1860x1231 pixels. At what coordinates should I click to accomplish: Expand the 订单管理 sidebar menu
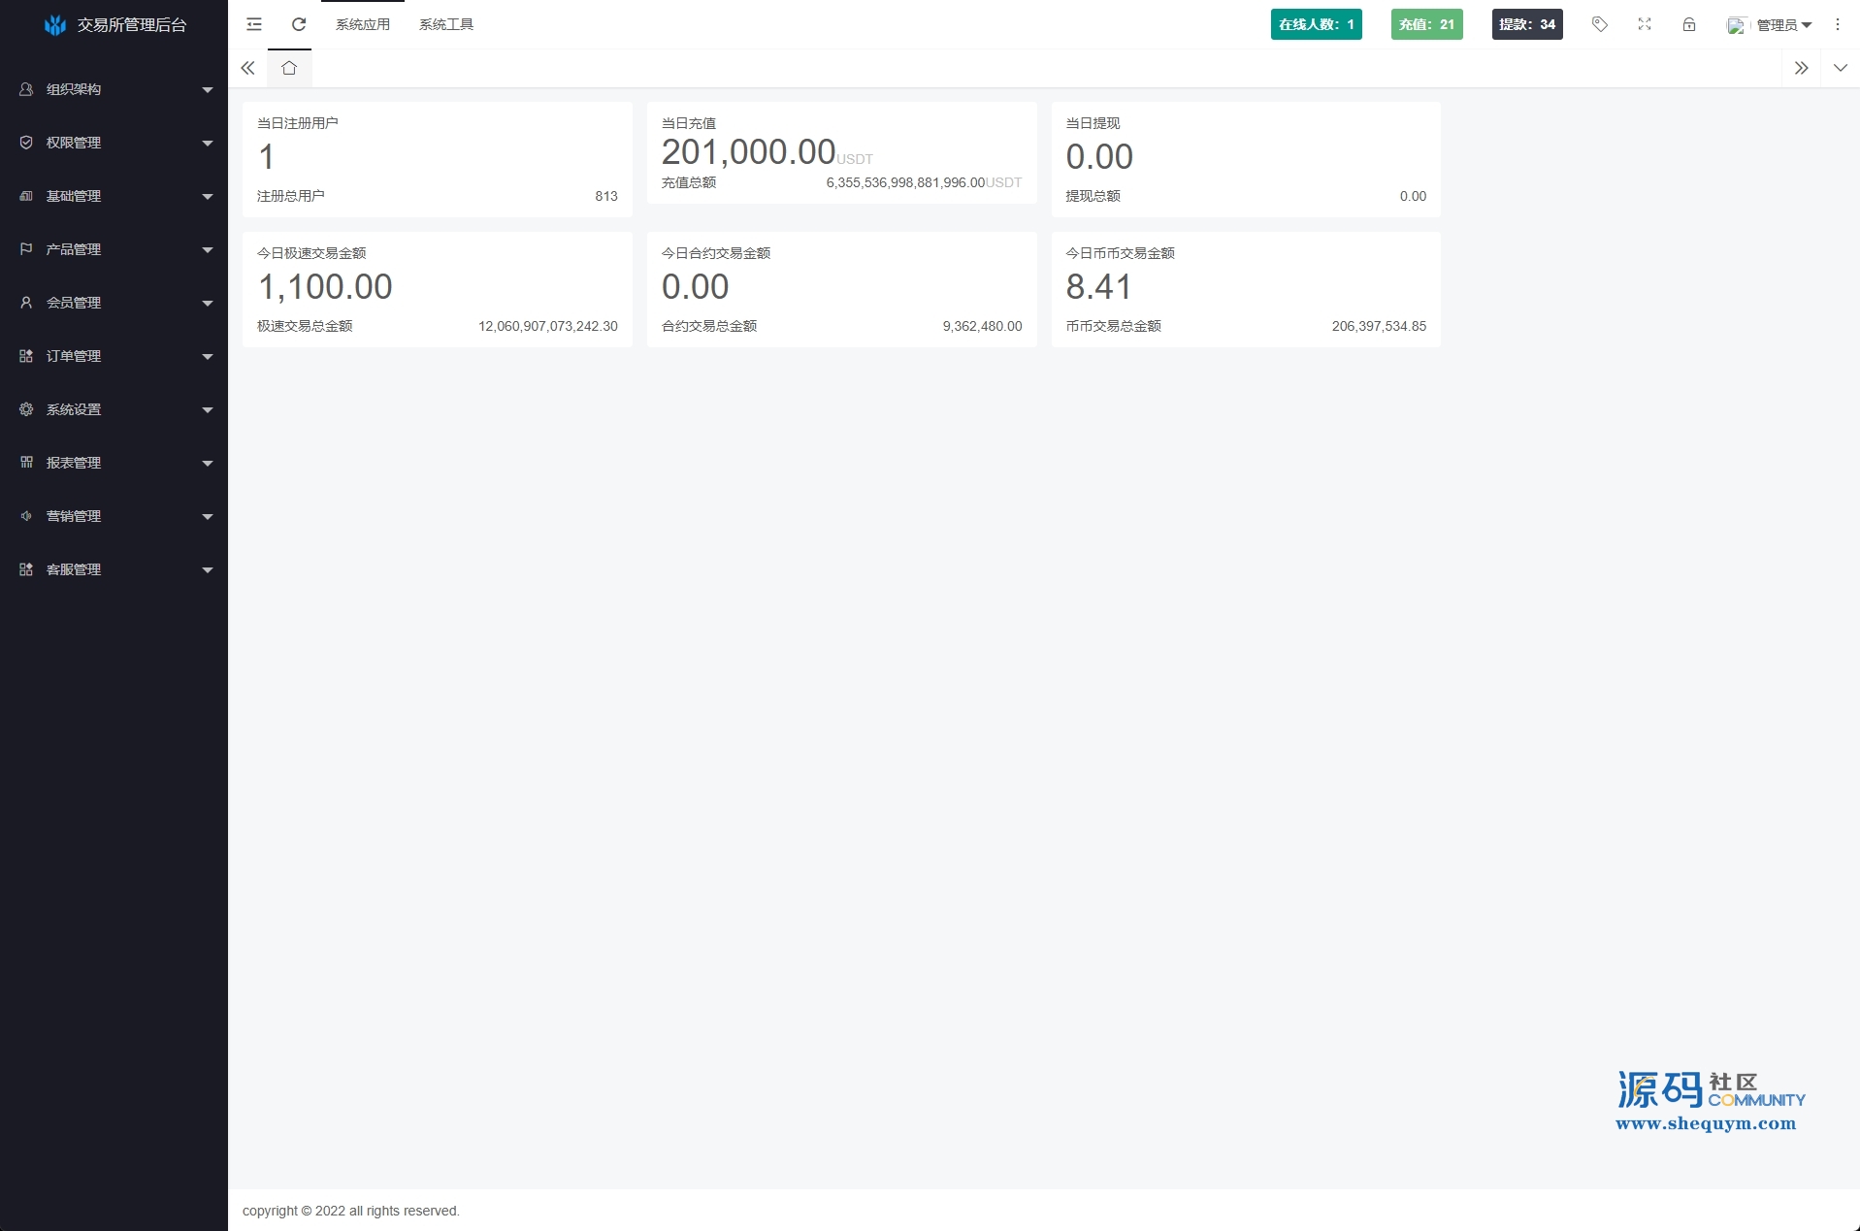(114, 356)
